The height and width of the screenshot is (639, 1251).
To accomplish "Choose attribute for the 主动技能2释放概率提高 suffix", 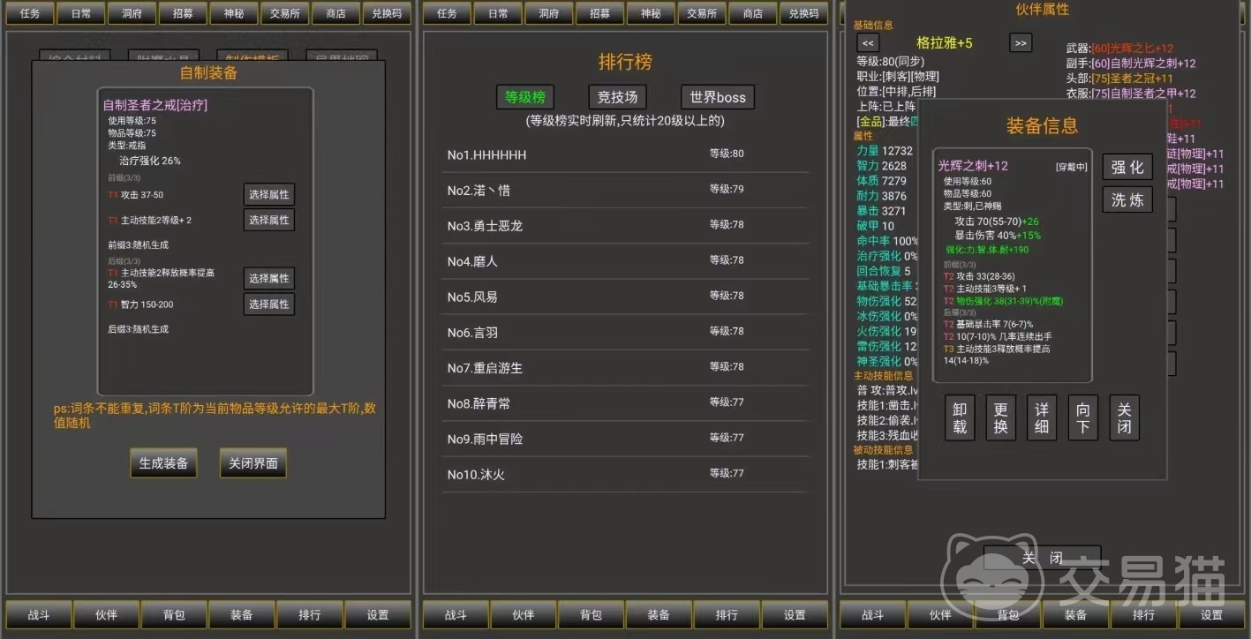I will [x=268, y=279].
